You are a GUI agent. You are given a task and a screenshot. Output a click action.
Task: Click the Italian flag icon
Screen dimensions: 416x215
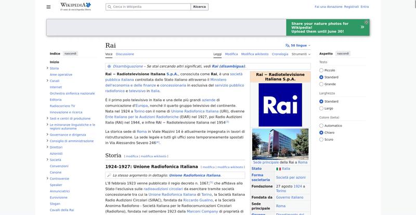click(278, 169)
